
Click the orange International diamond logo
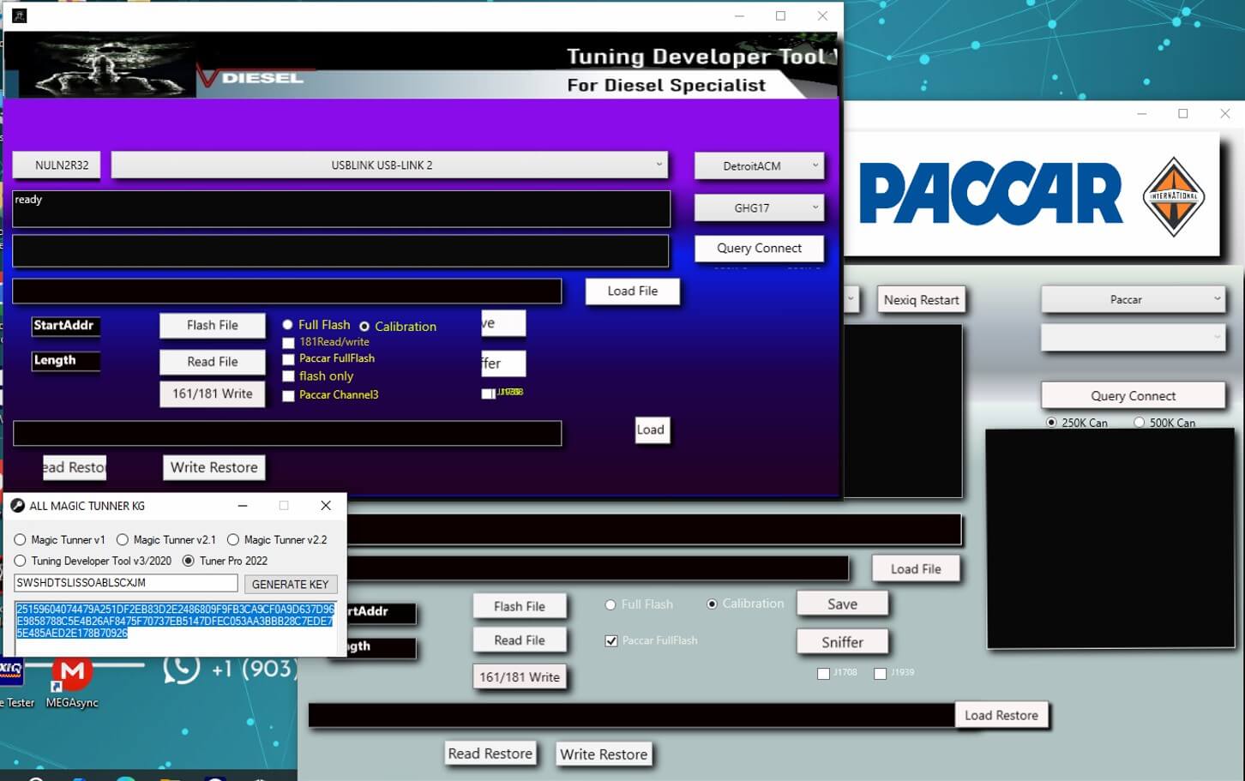[1174, 195]
